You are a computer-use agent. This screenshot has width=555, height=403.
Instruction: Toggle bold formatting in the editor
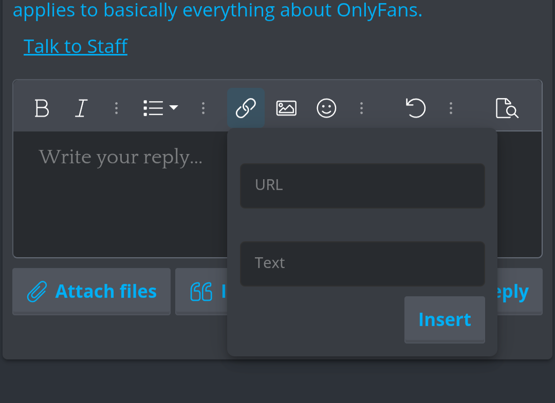[42, 108]
